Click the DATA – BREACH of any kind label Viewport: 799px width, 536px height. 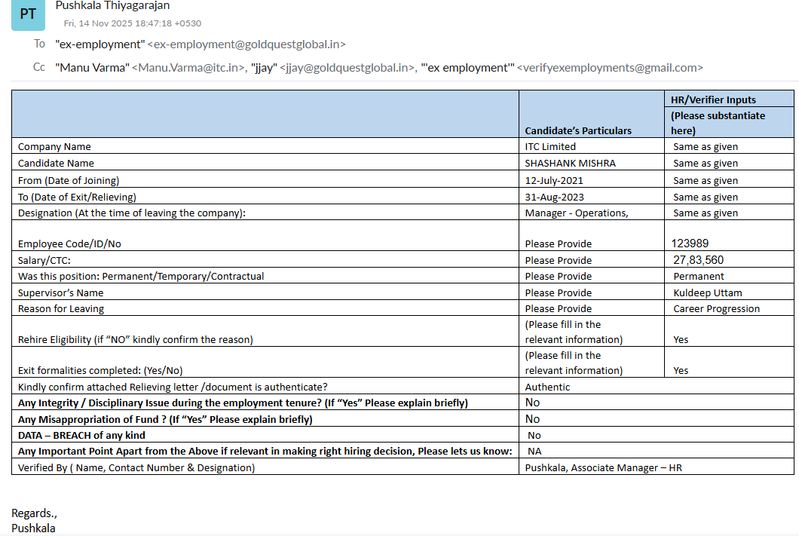click(x=81, y=435)
